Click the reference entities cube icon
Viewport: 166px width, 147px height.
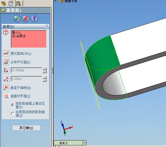[x=6, y=33]
